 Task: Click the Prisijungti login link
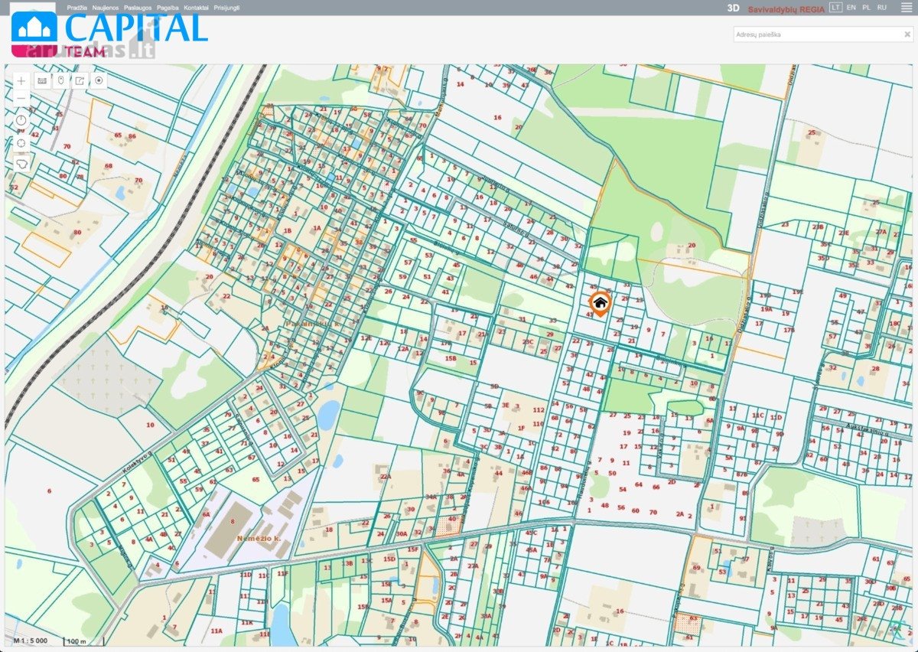pyautogui.click(x=226, y=7)
